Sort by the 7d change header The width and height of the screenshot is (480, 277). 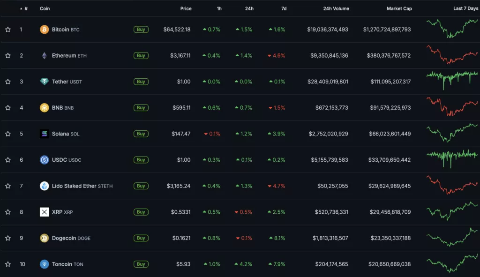[x=284, y=8]
